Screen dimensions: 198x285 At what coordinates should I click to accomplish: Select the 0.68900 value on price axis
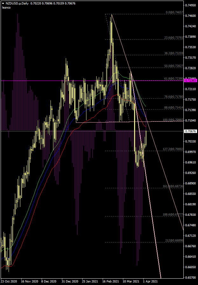pos(191,183)
